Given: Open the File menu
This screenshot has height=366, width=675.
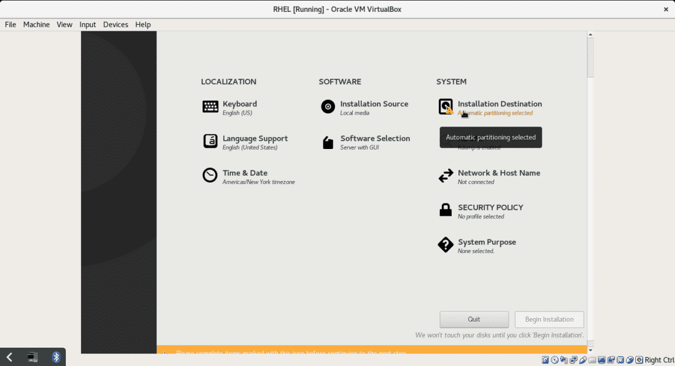Looking at the screenshot, I should point(10,24).
